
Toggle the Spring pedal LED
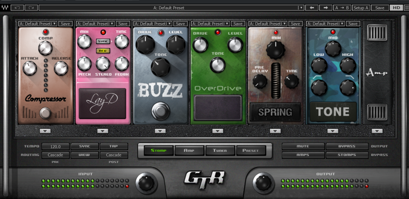pos(275,32)
